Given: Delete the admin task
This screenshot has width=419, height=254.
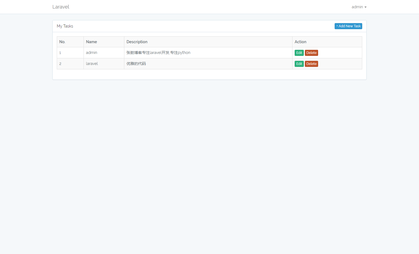Looking at the screenshot, I should 311,53.
